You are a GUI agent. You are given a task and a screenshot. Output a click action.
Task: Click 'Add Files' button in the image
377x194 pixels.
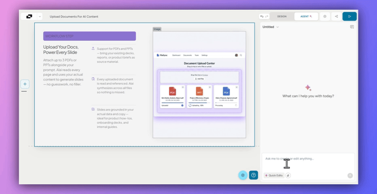tap(199, 79)
